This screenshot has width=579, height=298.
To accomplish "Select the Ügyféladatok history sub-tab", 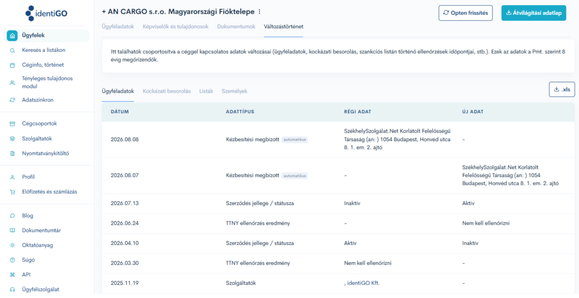I will click(118, 91).
